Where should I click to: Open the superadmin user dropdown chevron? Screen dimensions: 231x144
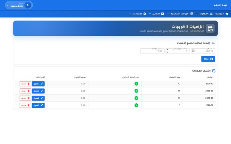[x=7, y=5]
